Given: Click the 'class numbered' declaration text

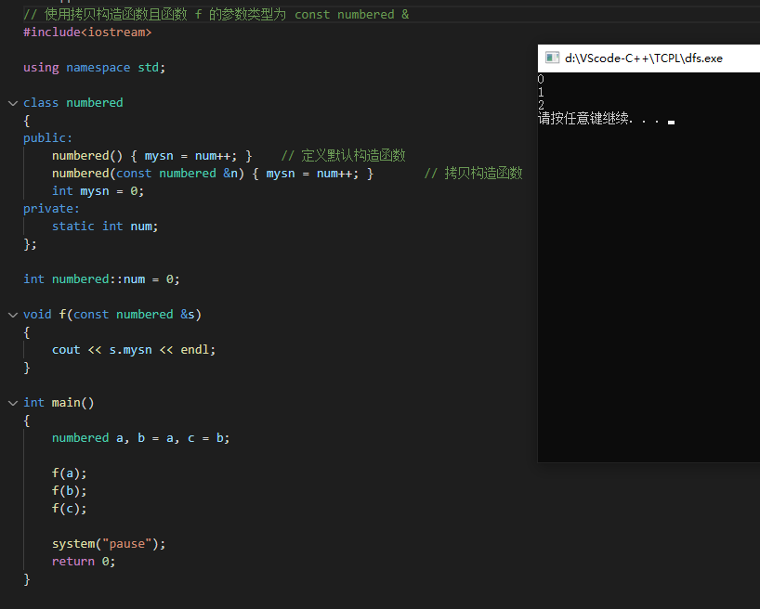Looking at the screenshot, I should 73,103.
